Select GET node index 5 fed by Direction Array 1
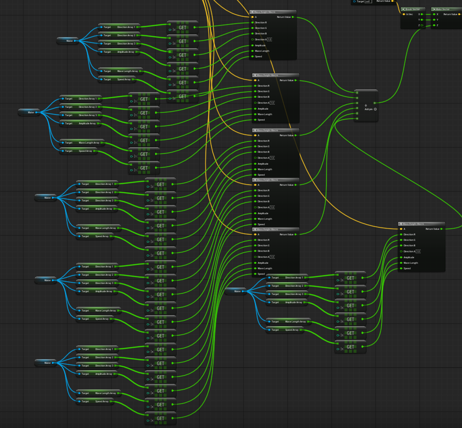The image size is (462, 428). click(351, 278)
